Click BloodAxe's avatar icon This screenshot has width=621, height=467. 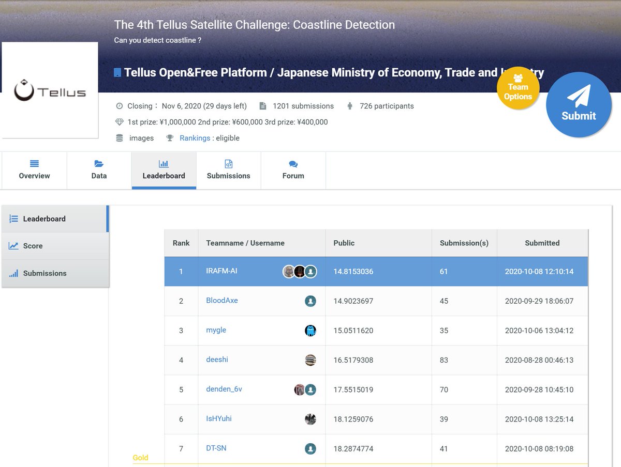[x=310, y=301]
